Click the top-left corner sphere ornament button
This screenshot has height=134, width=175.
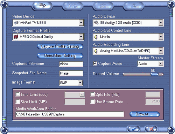[4, 4]
